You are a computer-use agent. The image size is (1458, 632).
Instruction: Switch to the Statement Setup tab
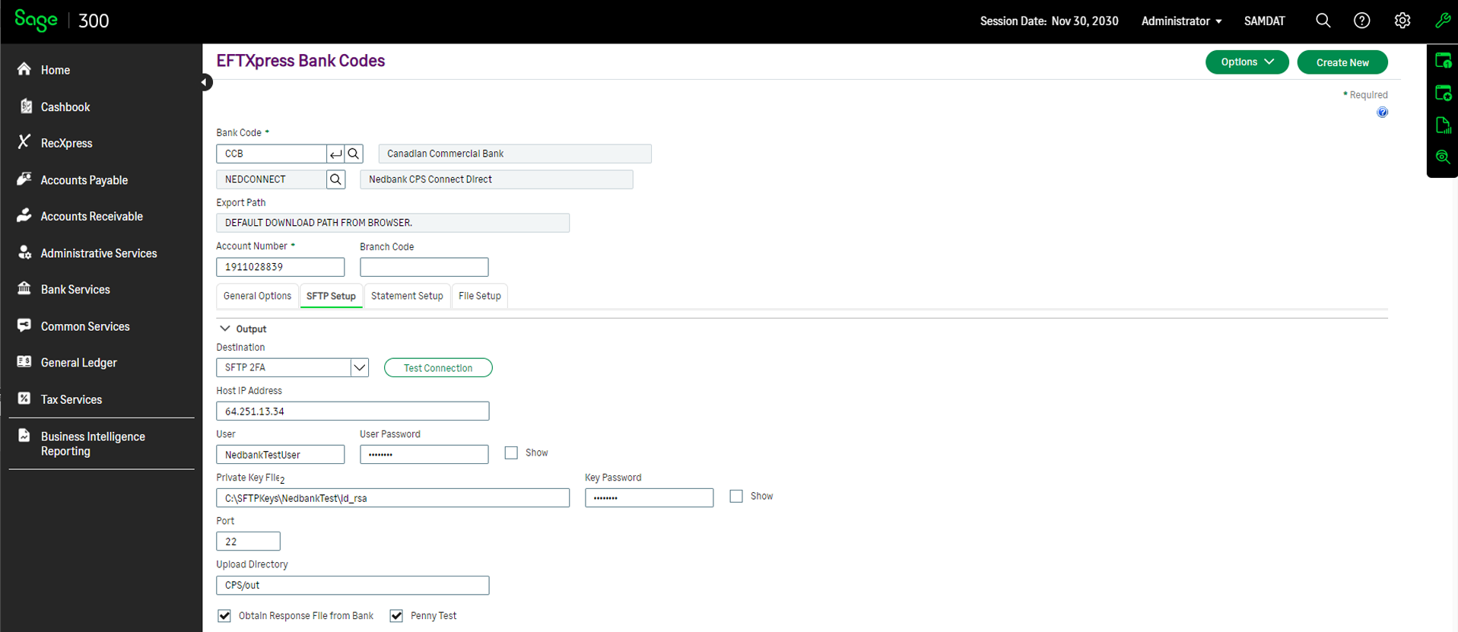coord(407,296)
